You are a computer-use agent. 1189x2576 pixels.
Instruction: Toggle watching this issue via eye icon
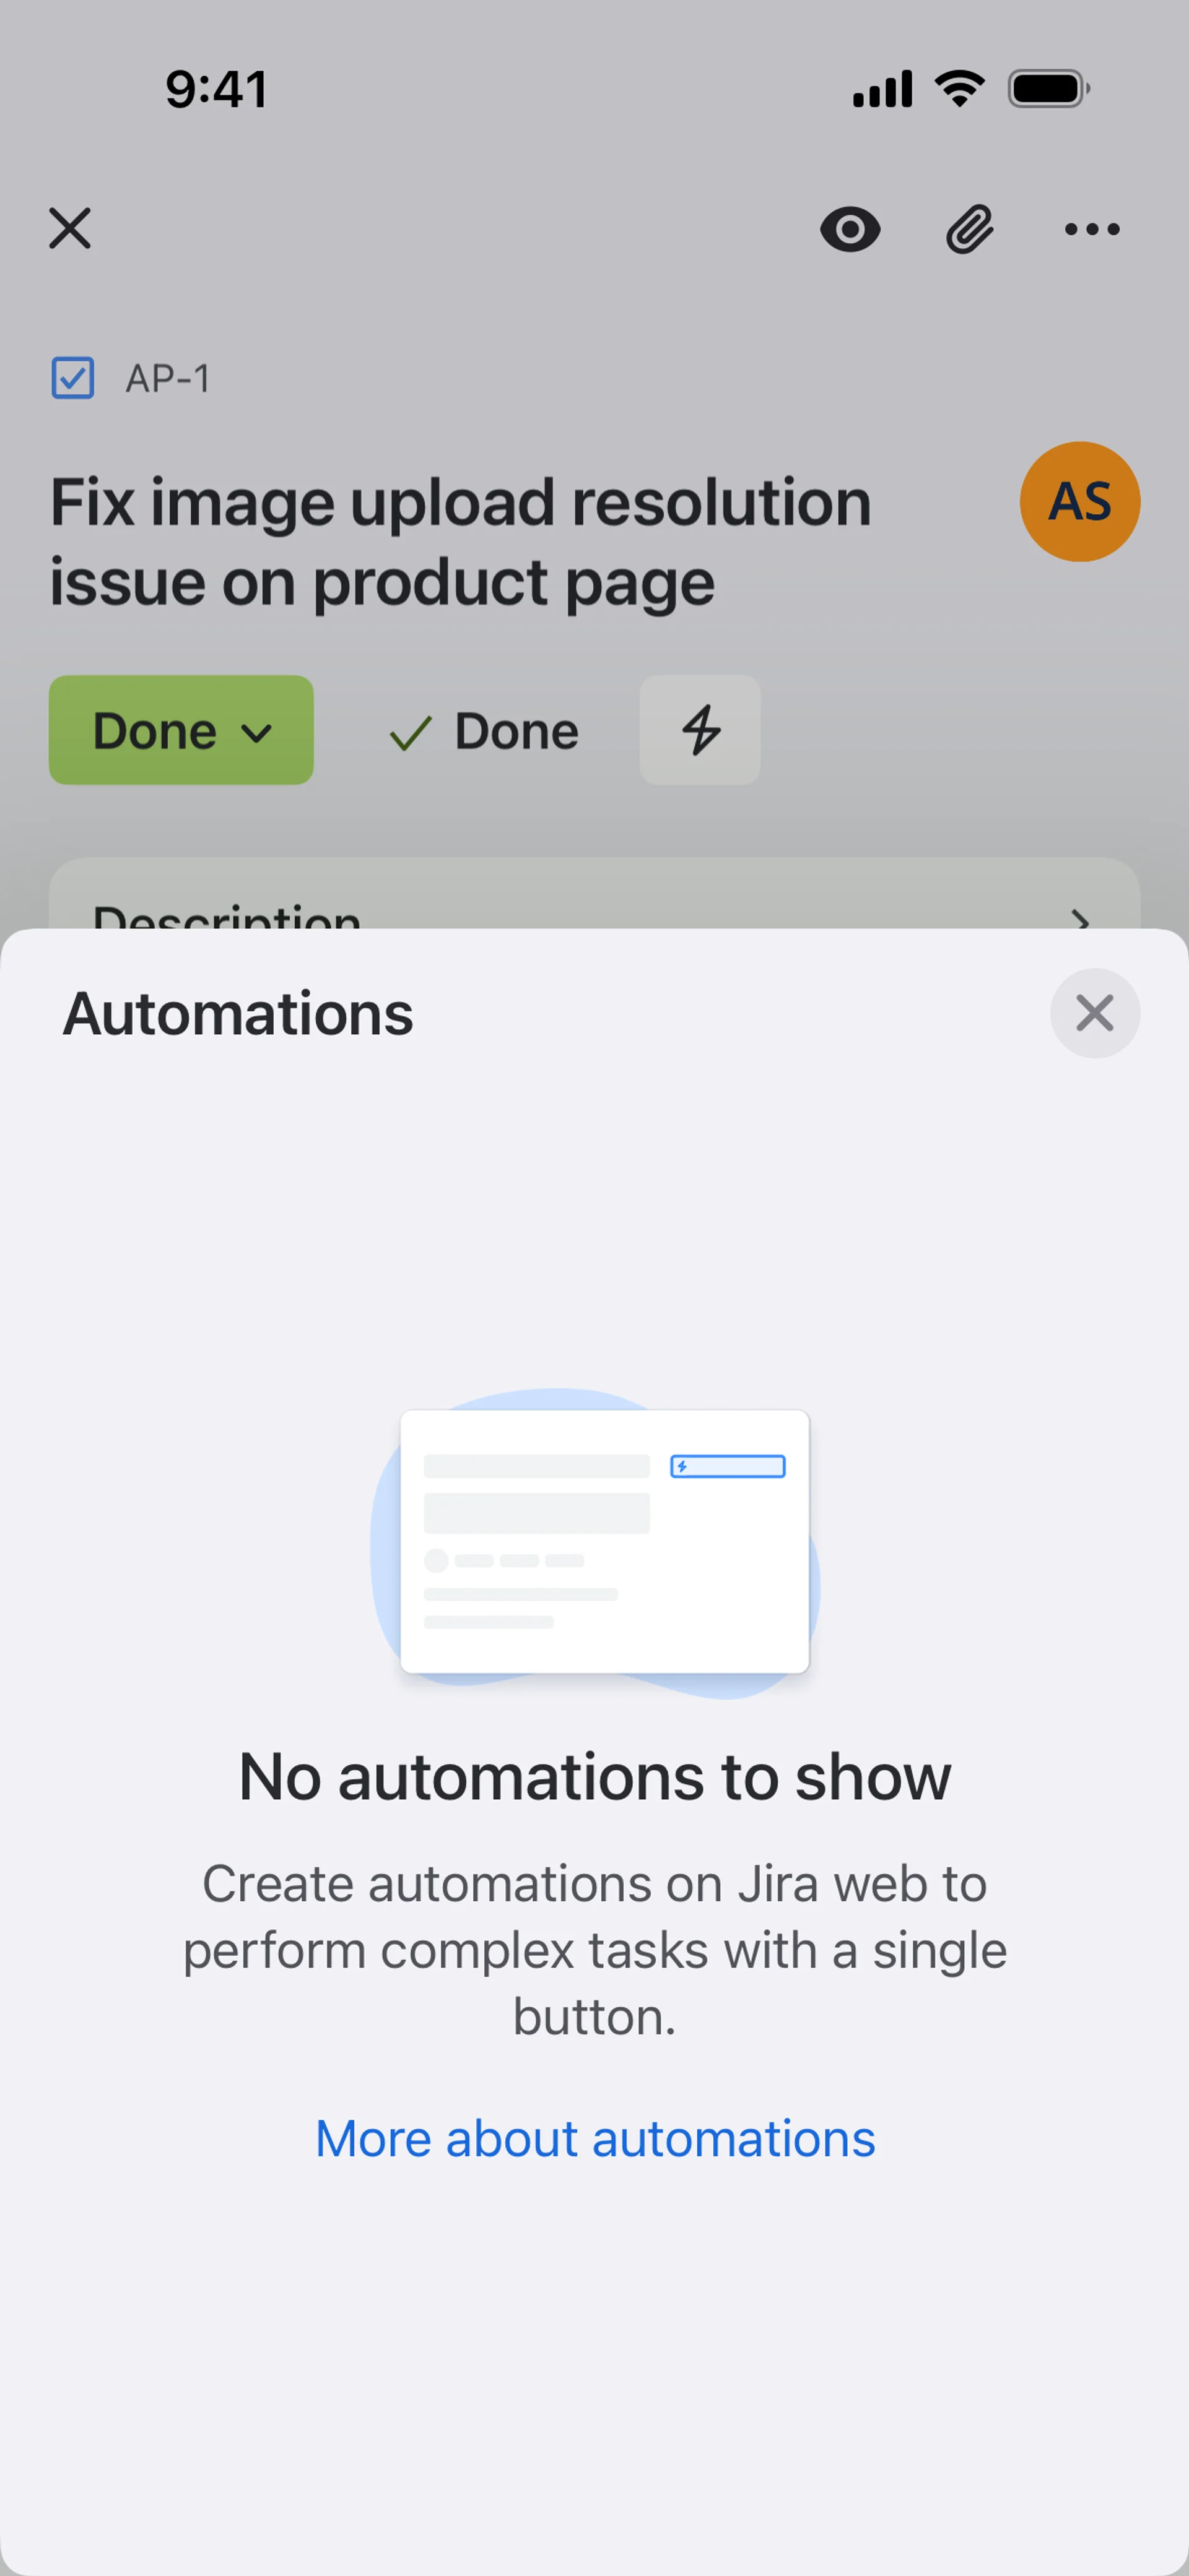pos(850,230)
